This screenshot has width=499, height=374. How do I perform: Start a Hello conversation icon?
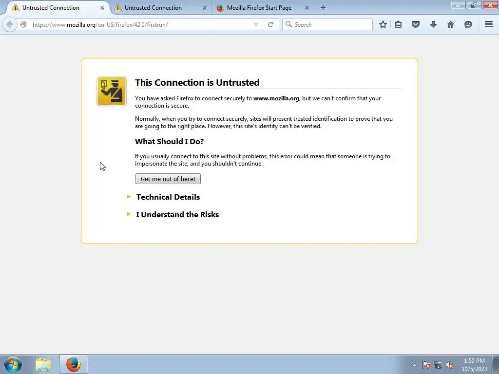(x=468, y=24)
